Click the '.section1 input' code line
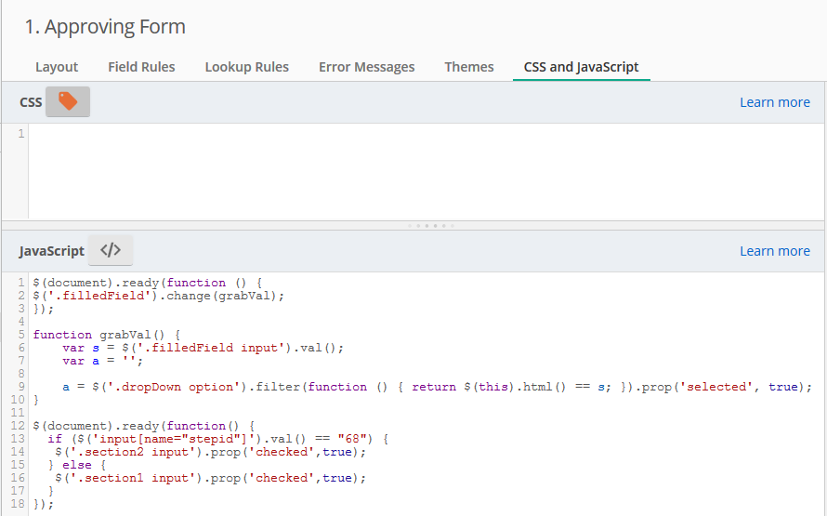827x516 pixels. click(x=209, y=478)
